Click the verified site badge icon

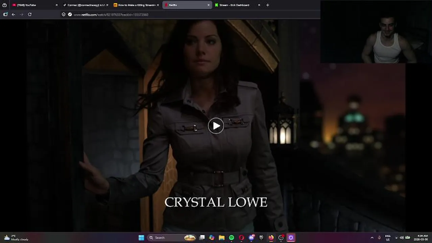(x=70, y=15)
